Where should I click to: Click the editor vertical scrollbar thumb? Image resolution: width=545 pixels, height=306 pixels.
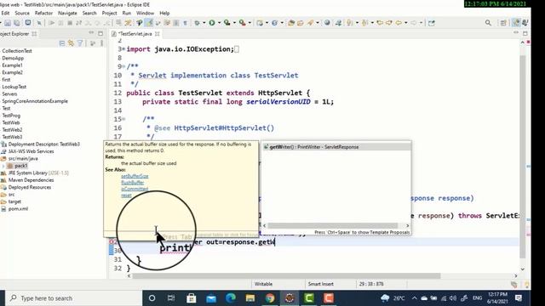(x=522, y=156)
